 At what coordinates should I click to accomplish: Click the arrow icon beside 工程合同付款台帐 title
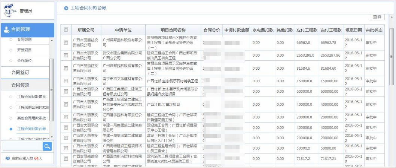(66, 8)
